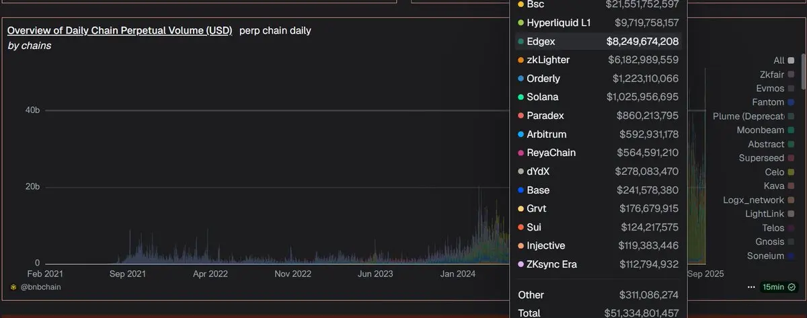
Task: Toggle the Plume (Deprecated) legend entry
Action: tap(754, 116)
